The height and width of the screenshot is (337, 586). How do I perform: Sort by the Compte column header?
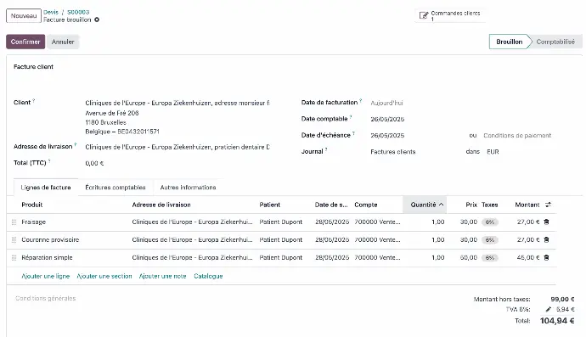click(x=366, y=205)
